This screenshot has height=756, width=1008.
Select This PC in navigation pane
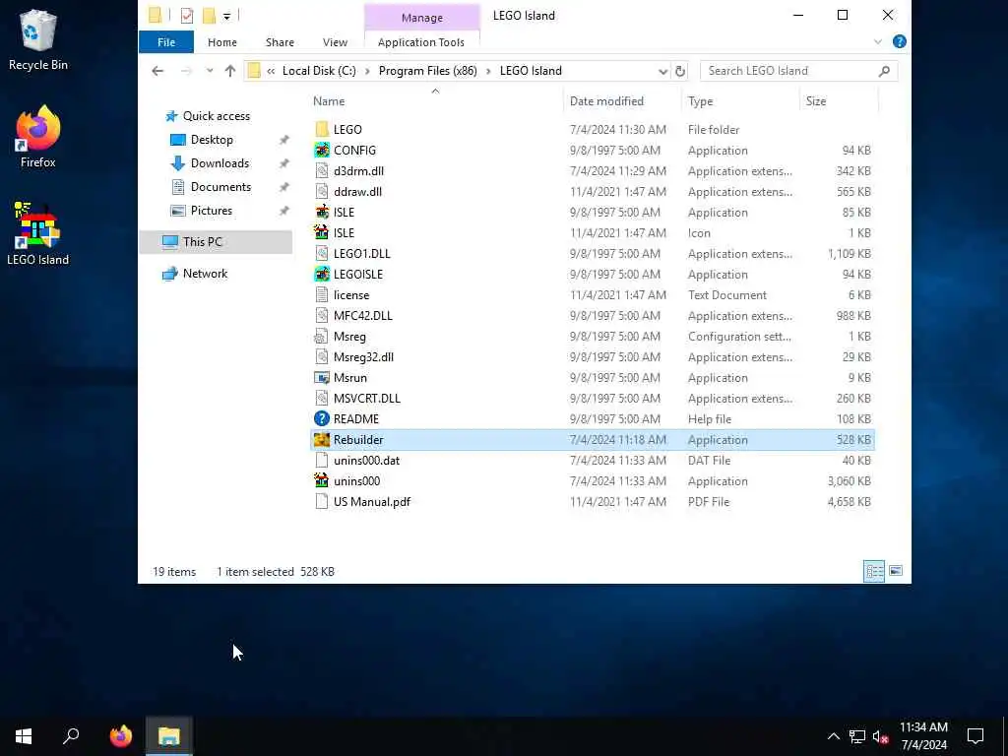216,242
